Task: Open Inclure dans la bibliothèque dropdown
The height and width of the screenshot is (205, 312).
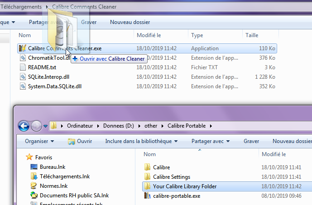Action: click(141, 141)
